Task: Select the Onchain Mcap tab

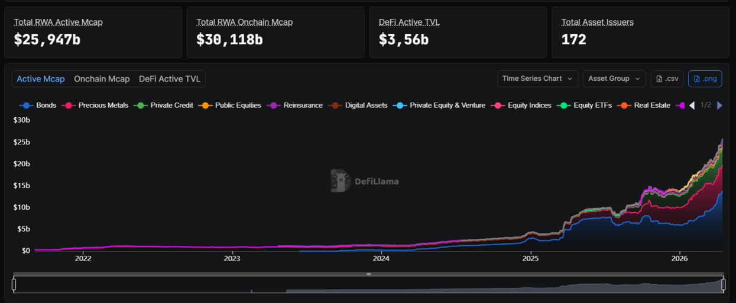Action: coord(102,79)
